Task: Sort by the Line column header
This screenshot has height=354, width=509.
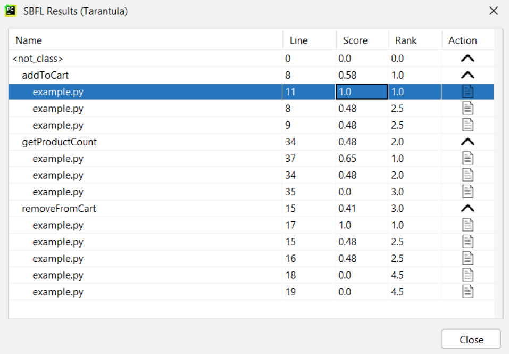Action: coord(310,40)
